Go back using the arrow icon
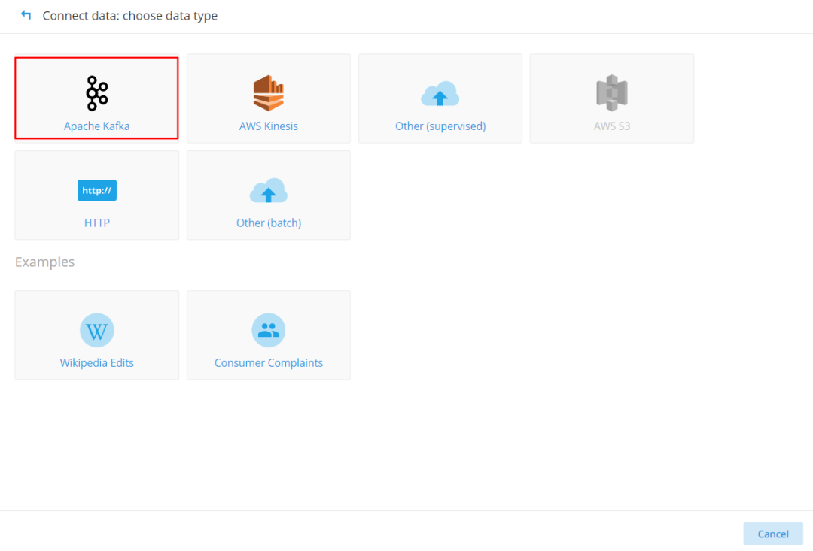 point(26,15)
